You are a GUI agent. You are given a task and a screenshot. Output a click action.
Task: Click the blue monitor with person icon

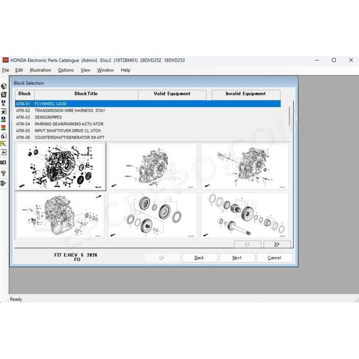pyautogui.click(x=4, y=103)
